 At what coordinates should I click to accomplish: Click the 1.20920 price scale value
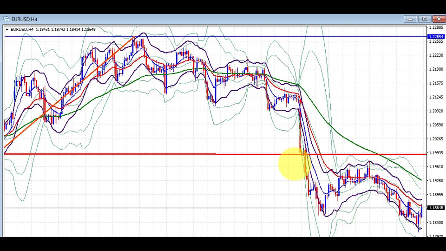pos(436,111)
